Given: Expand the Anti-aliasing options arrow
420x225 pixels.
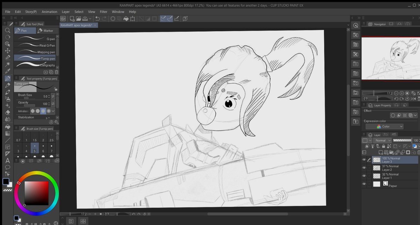Looking at the screenshot, I should 53,111.
